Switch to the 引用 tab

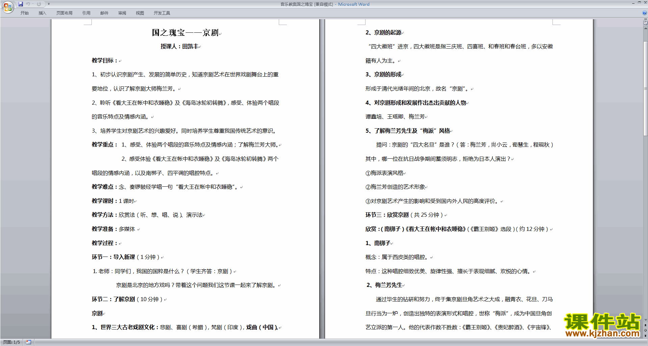[86, 13]
